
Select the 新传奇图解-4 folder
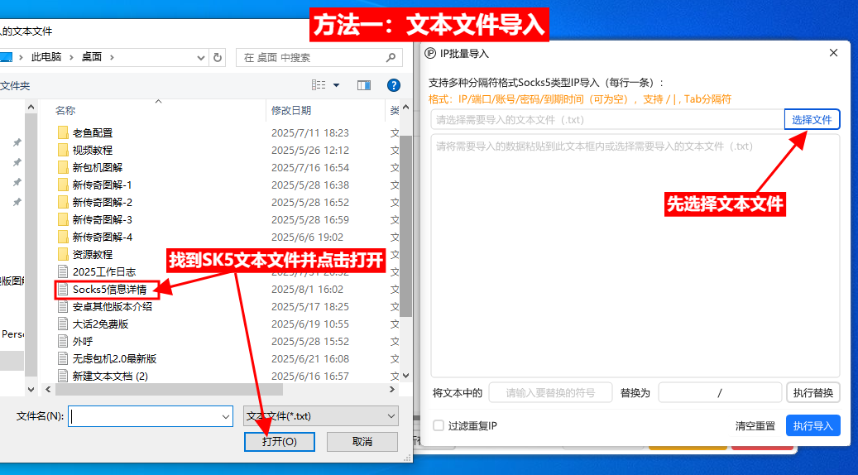[102, 237]
